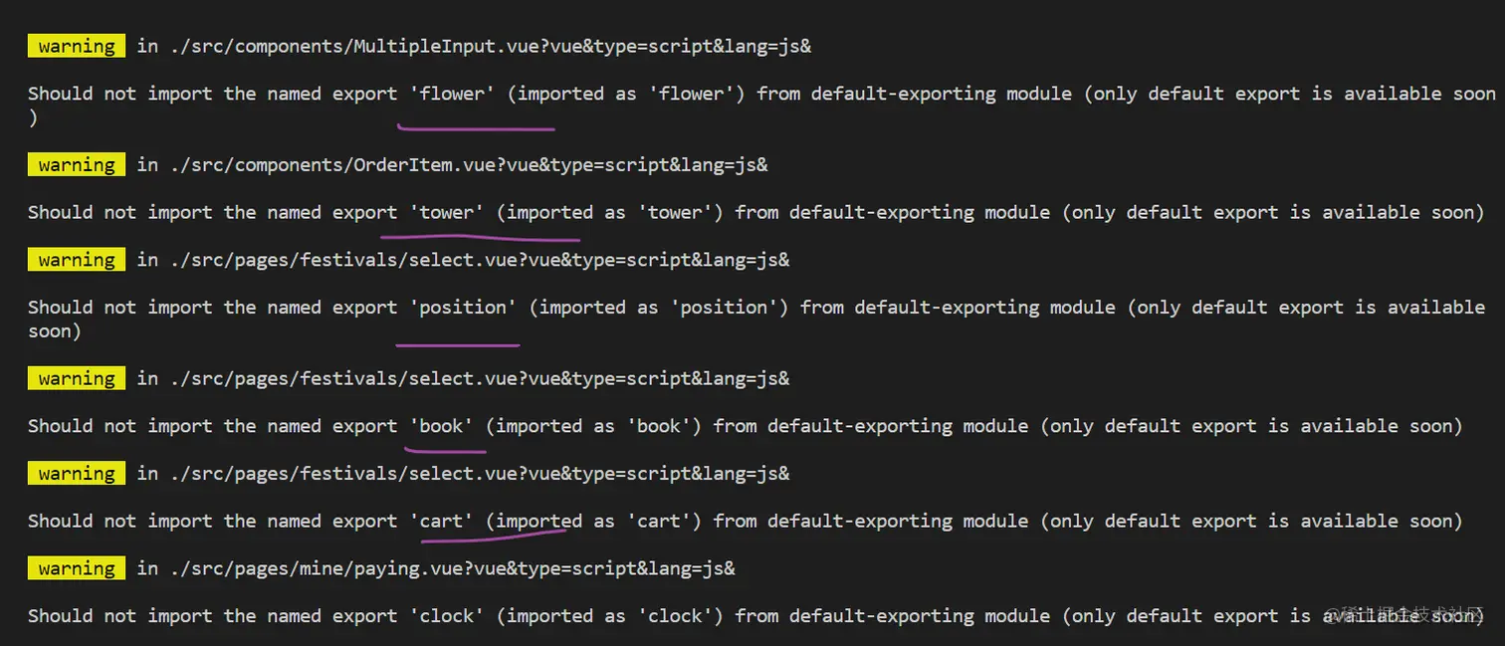
Task: Click the underlined 'position' named export
Action: point(463,307)
